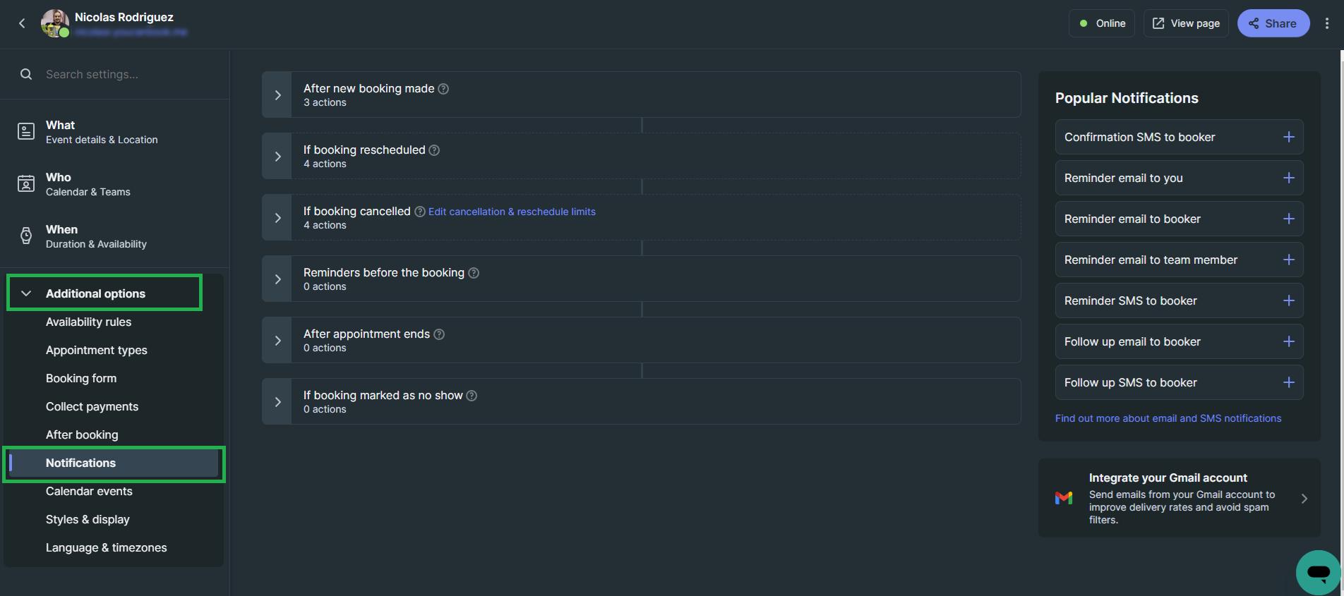This screenshot has height=596, width=1344.
Task: Open the Booking form settings
Action: (x=81, y=378)
